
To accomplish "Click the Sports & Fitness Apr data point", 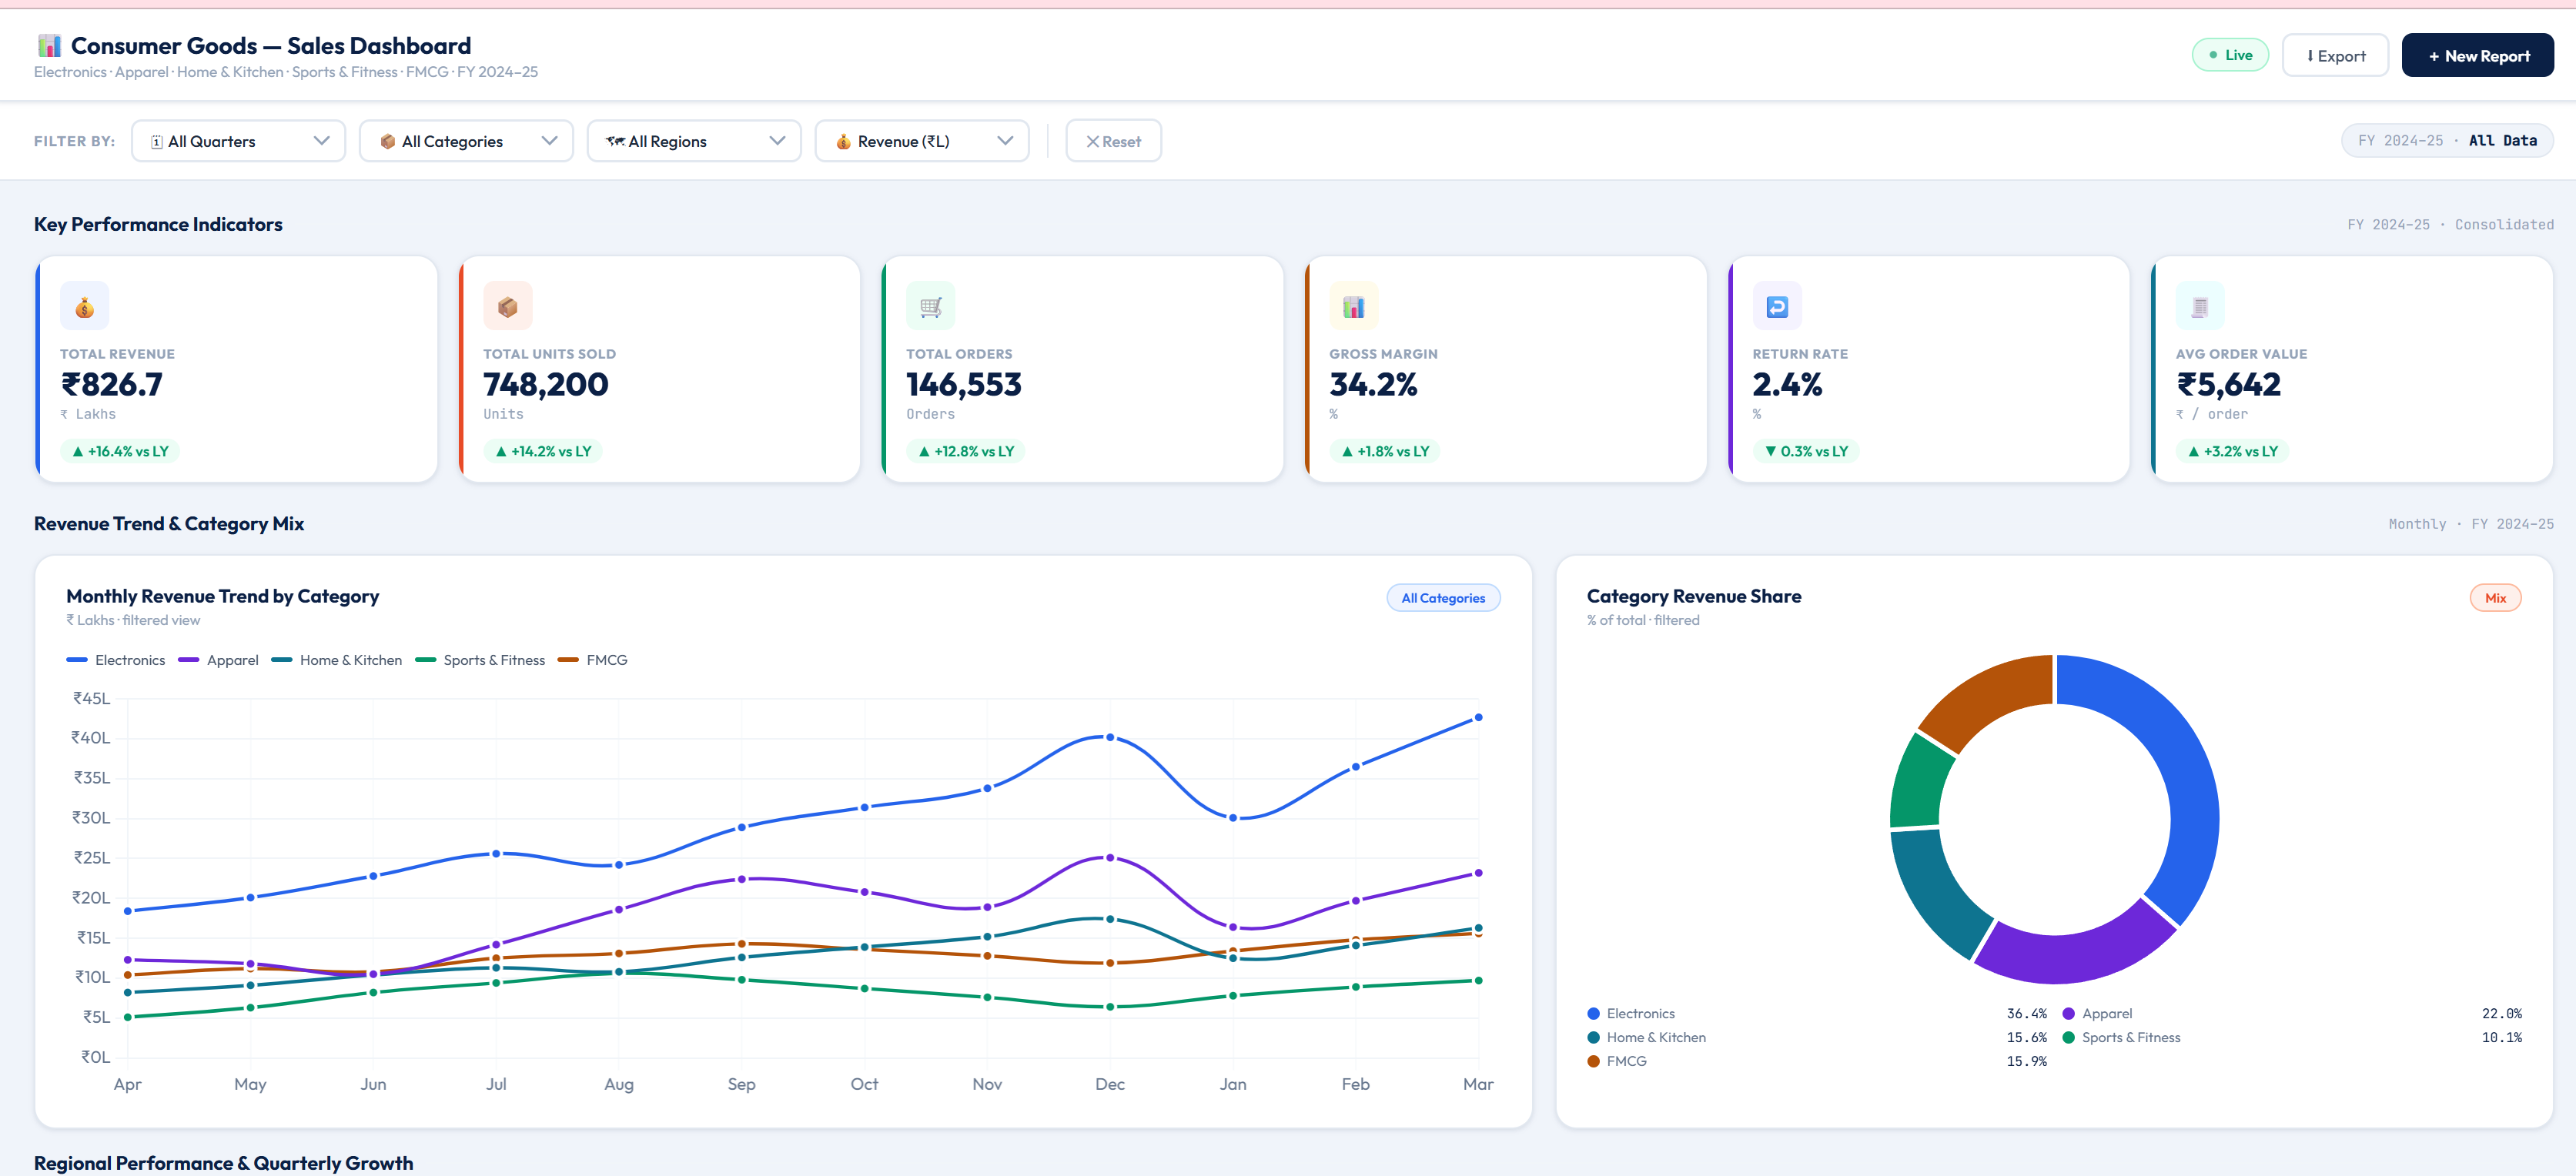I will 127,1018.
